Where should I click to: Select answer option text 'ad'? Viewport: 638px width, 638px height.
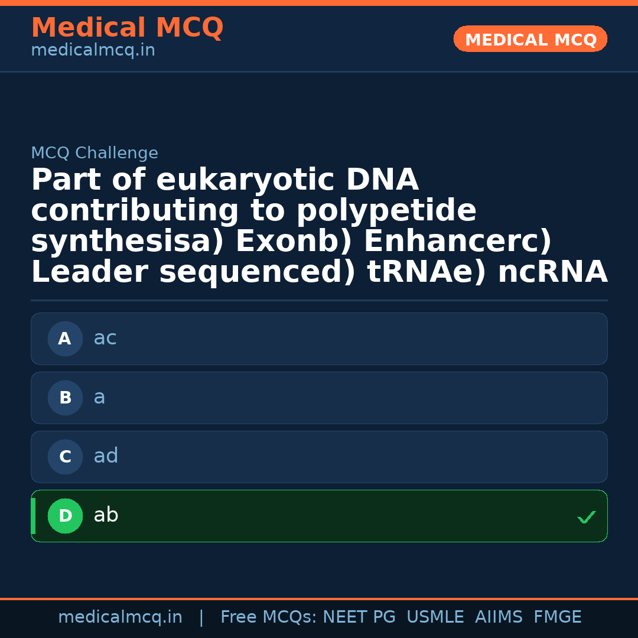click(106, 456)
